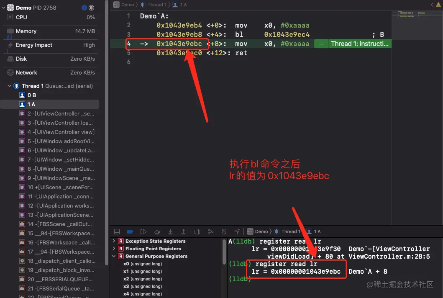This screenshot has height=298, width=443.
Task: Click the pause button next to Demo PID
Action: 91,8
